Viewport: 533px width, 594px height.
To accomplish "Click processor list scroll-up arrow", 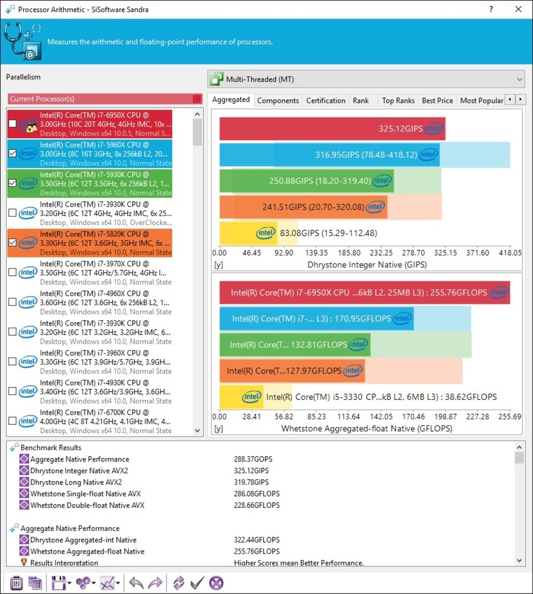I will (x=197, y=114).
